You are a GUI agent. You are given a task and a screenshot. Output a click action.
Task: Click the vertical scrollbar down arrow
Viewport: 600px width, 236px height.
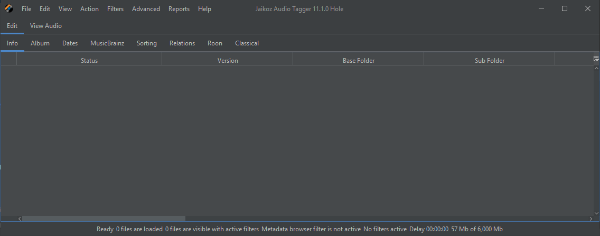click(596, 213)
